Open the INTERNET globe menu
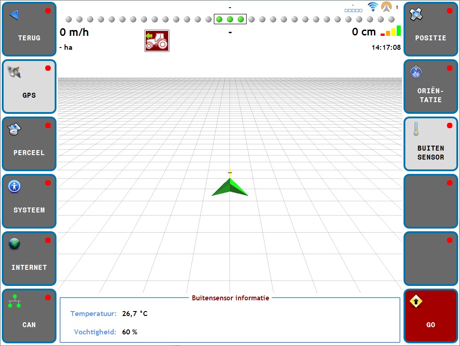The image size is (460, 346). [29, 259]
